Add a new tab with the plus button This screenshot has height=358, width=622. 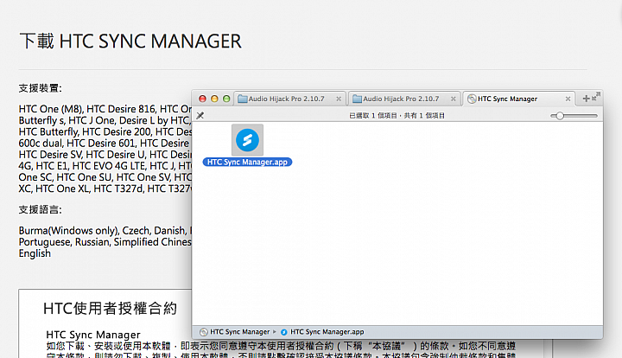[x=586, y=99]
